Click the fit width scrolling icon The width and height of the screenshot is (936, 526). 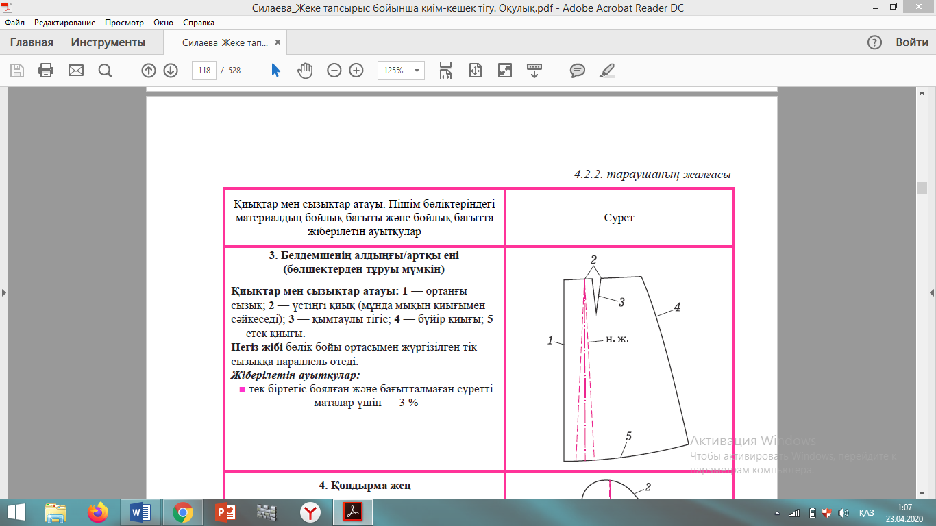(446, 71)
